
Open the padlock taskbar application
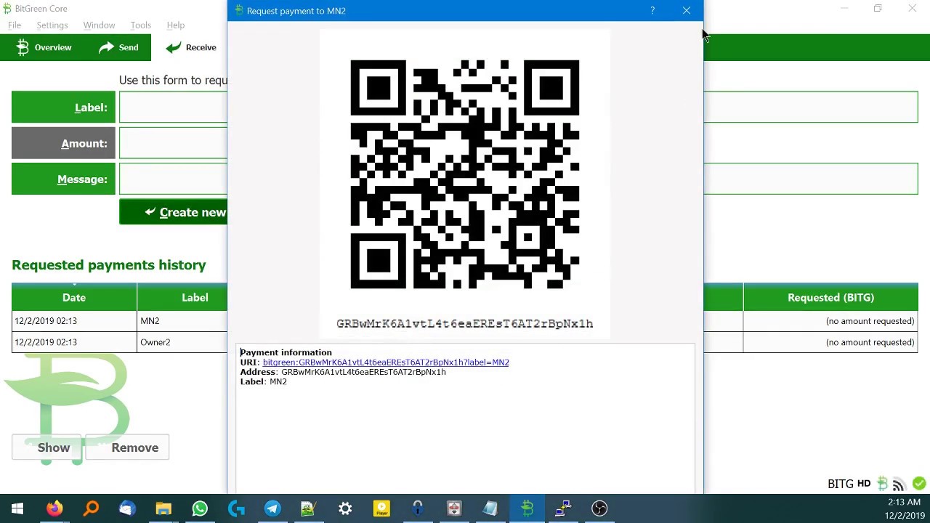tap(418, 508)
